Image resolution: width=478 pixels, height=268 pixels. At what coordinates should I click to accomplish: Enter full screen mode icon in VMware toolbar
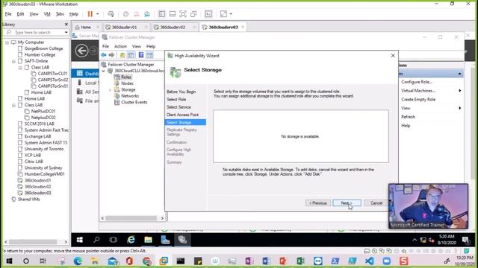[x=182, y=14]
